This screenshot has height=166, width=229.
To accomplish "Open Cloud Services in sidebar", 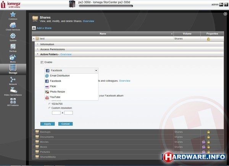I will click(x=13, y=27).
